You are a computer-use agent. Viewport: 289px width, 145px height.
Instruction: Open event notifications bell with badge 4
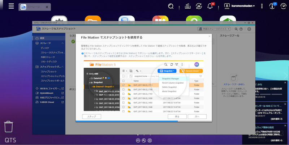[210, 6]
